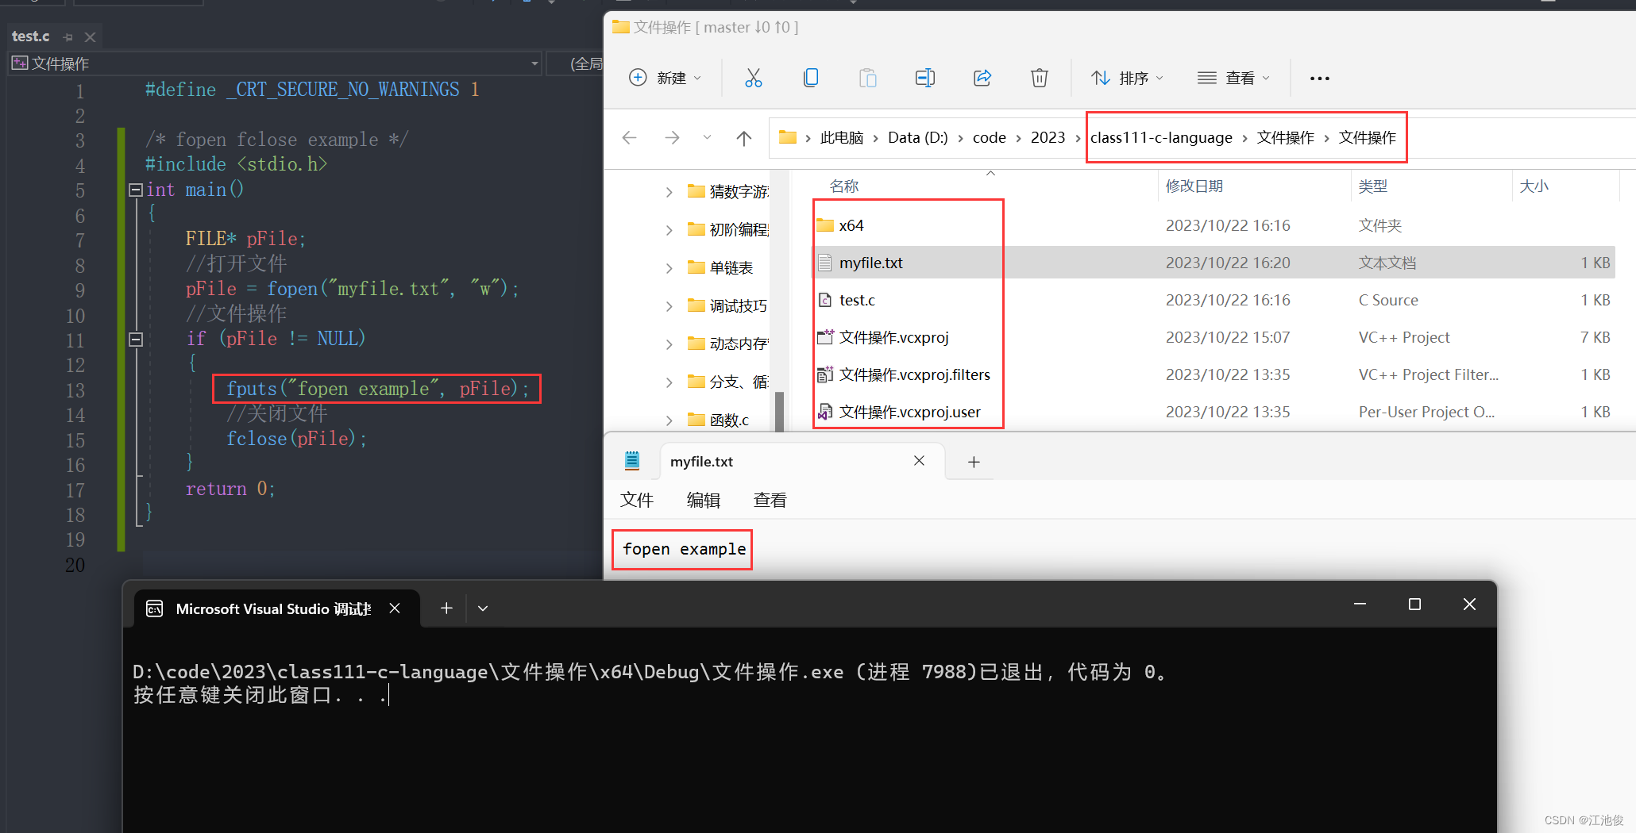Image resolution: width=1636 pixels, height=833 pixels.
Task: Open the 排序 (Sort) dropdown
Action: [1127, 78]
